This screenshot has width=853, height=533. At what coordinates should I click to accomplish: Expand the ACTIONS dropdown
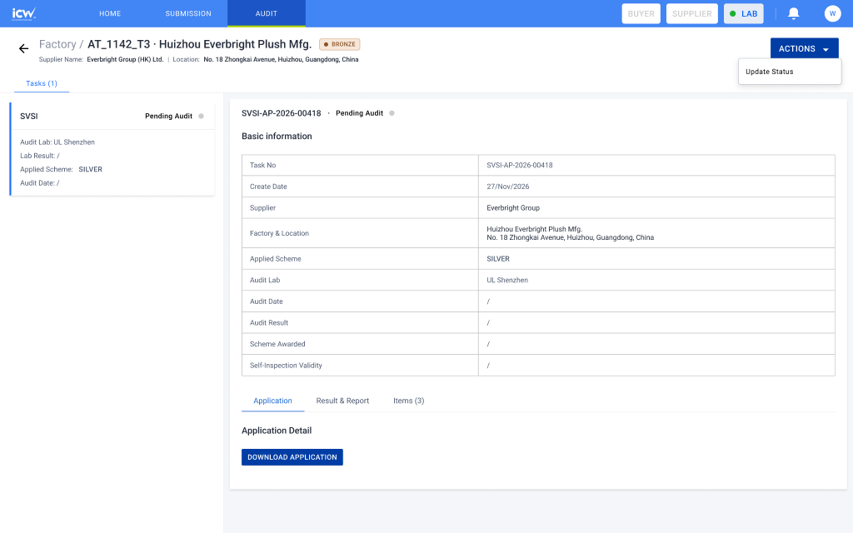point(804,49)
